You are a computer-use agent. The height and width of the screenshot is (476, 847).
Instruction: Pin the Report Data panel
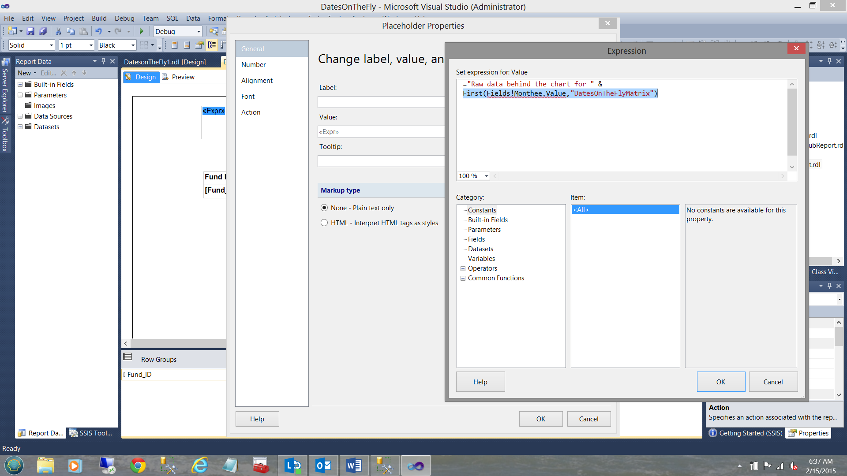[x=104, y=61]
